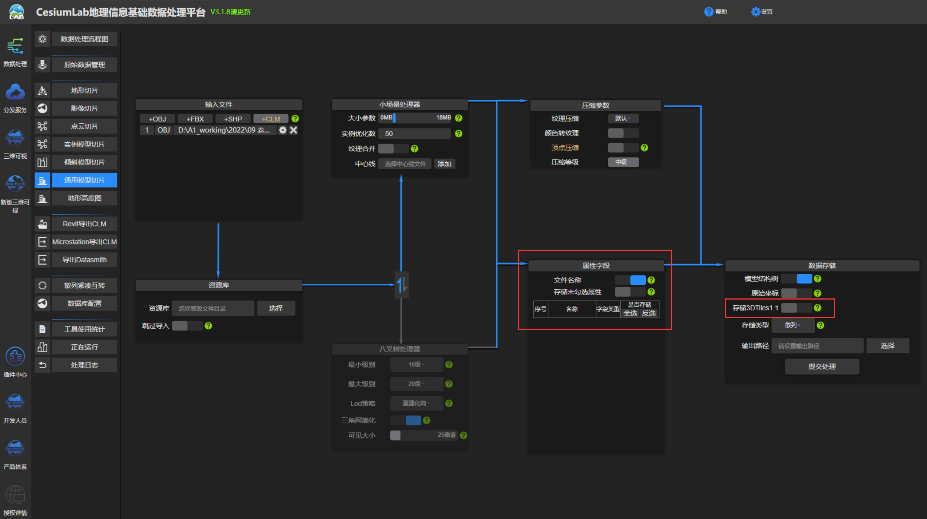Open 设置 gear in the header
927x519 pixels.
coord(755,12)
